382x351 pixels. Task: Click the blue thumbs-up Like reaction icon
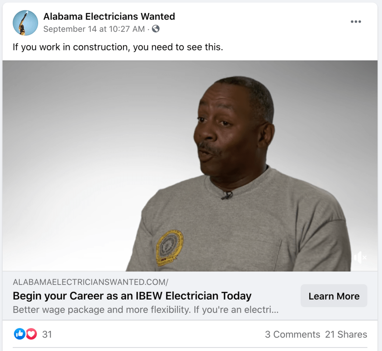[19, 334]
